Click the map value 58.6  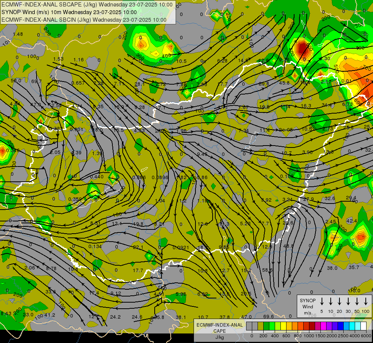[267, 270]
